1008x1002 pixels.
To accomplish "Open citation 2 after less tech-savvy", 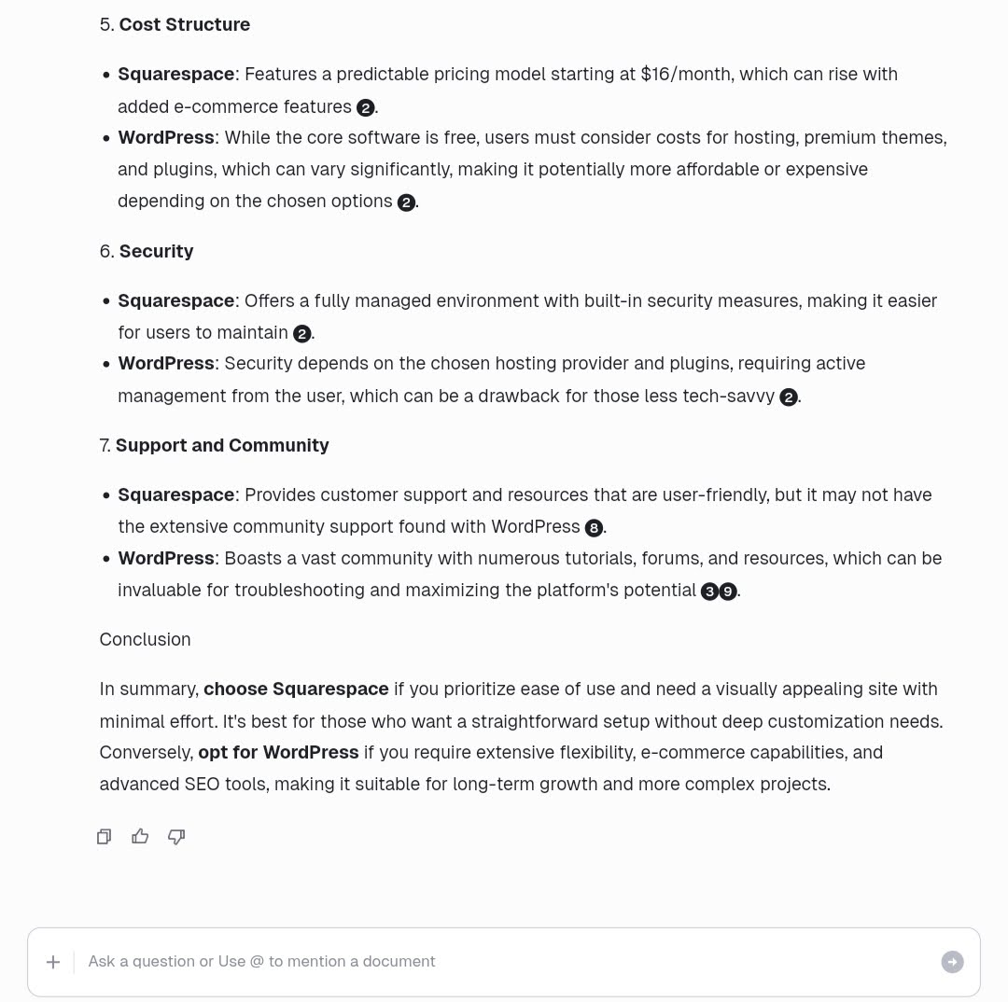I will pyautogui.click(x=789, y=397).
